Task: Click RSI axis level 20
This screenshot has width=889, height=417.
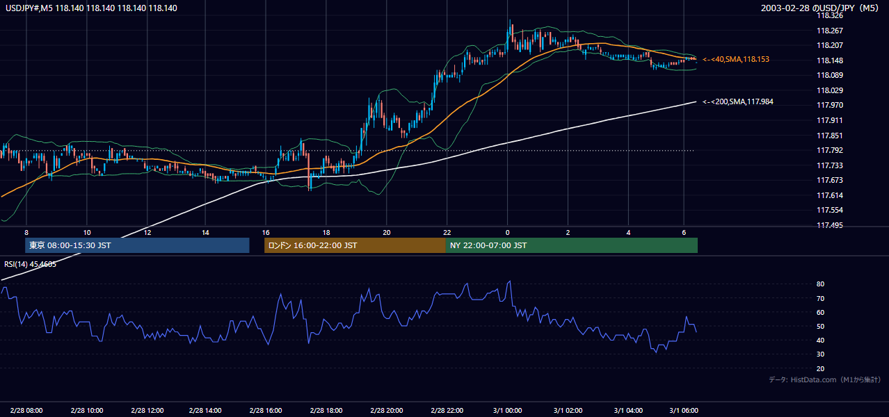Action: (821, 368)
